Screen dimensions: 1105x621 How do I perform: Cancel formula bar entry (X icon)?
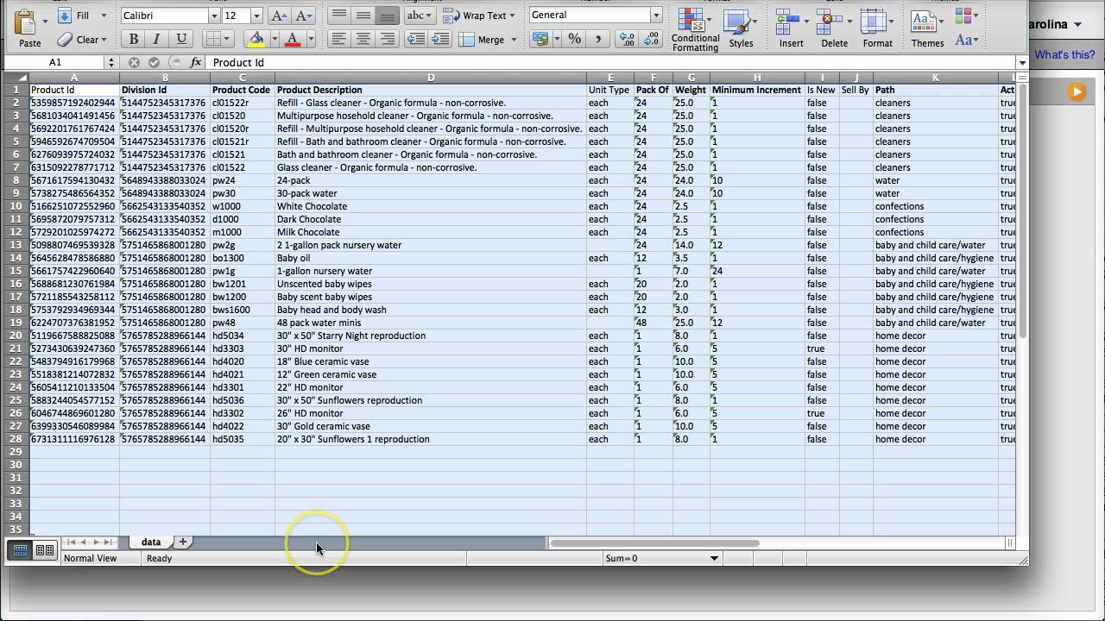(x=134, y=62)
